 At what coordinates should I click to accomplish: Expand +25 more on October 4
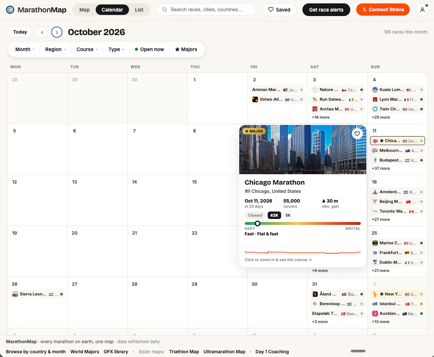point(381,117)
